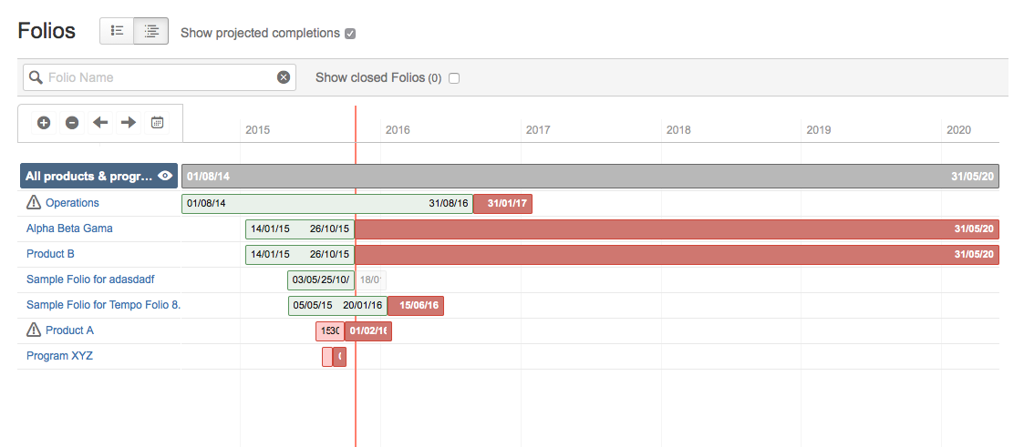Open the Product B folio link
1024x447 pixels.
click(51, 254)
